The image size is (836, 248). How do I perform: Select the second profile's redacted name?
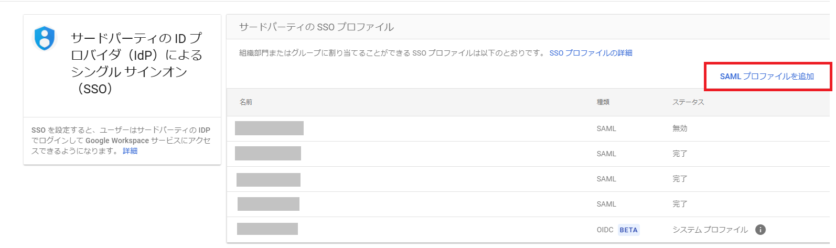268,154
